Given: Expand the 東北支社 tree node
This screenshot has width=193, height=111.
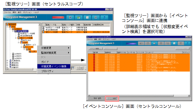Looking at the screenshot, I should point(7,63).
